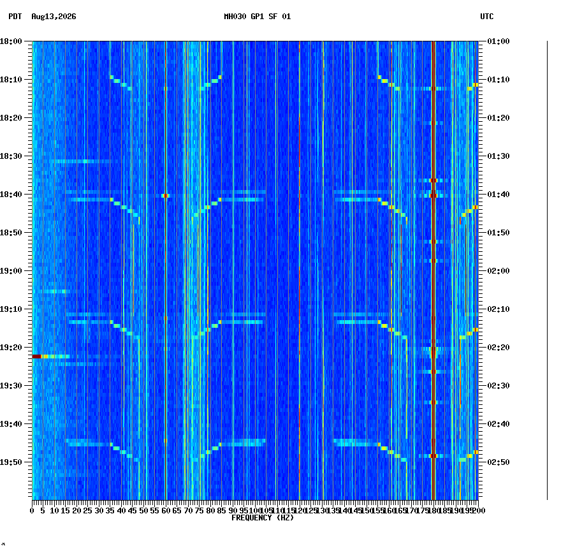Click the 01:40 UTC time label
Image resolution: width=575 pixels, height=551 pixels.
pos(499,195)
